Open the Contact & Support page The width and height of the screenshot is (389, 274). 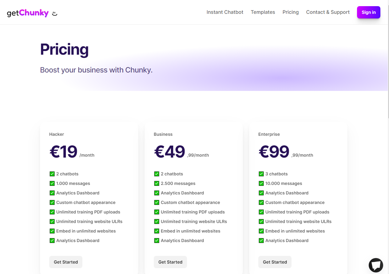click(x=328, y=12)
